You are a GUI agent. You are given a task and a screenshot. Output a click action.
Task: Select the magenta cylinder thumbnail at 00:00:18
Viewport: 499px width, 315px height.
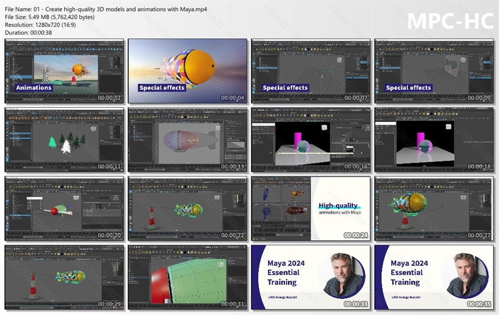pyautogui.click(x=434, y=140)
